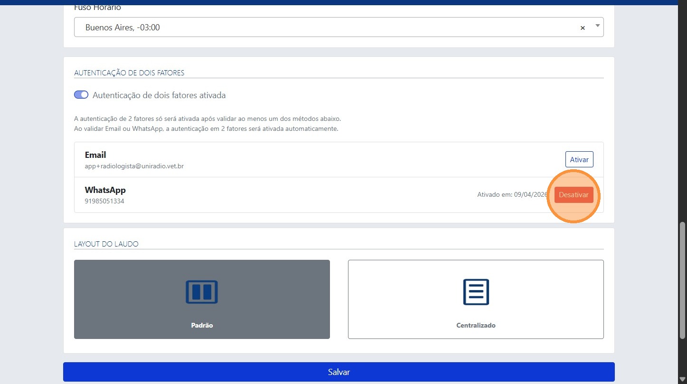This screenshot has width=687, height=384.
Task: Select the two-column Padrão layout icon
Action: click(201, 292)
